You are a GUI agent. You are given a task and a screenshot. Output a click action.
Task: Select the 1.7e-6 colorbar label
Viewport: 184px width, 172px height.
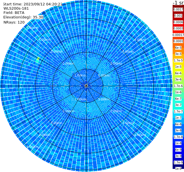[178, 86]
